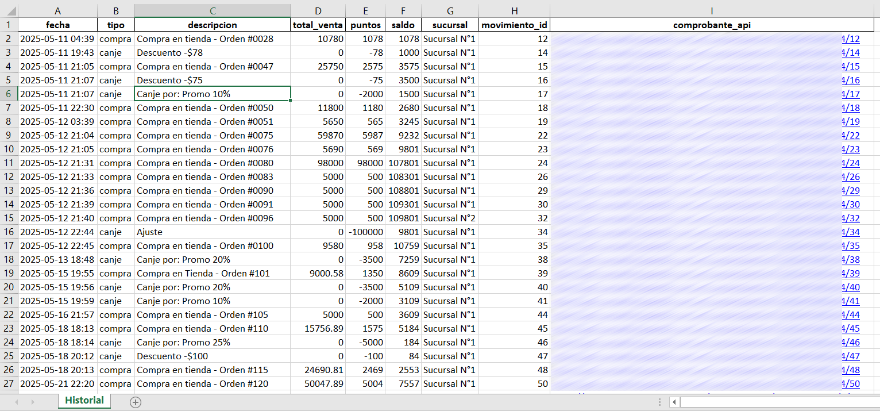Click fecha cell '2025-05-11 04:39'
This screenshot has height=411, width=880.
click(x=57, y=39)
